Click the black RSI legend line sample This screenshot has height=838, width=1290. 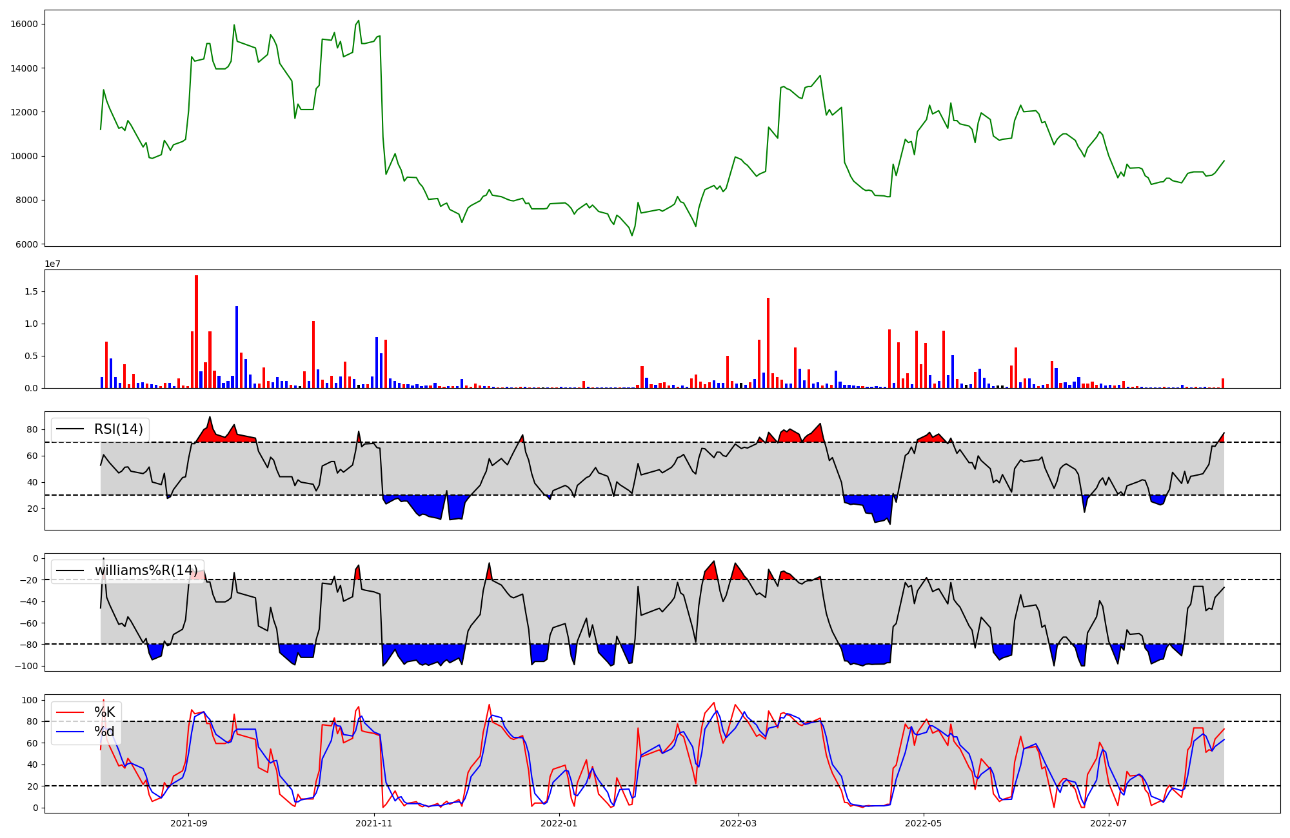click(70, 429)
